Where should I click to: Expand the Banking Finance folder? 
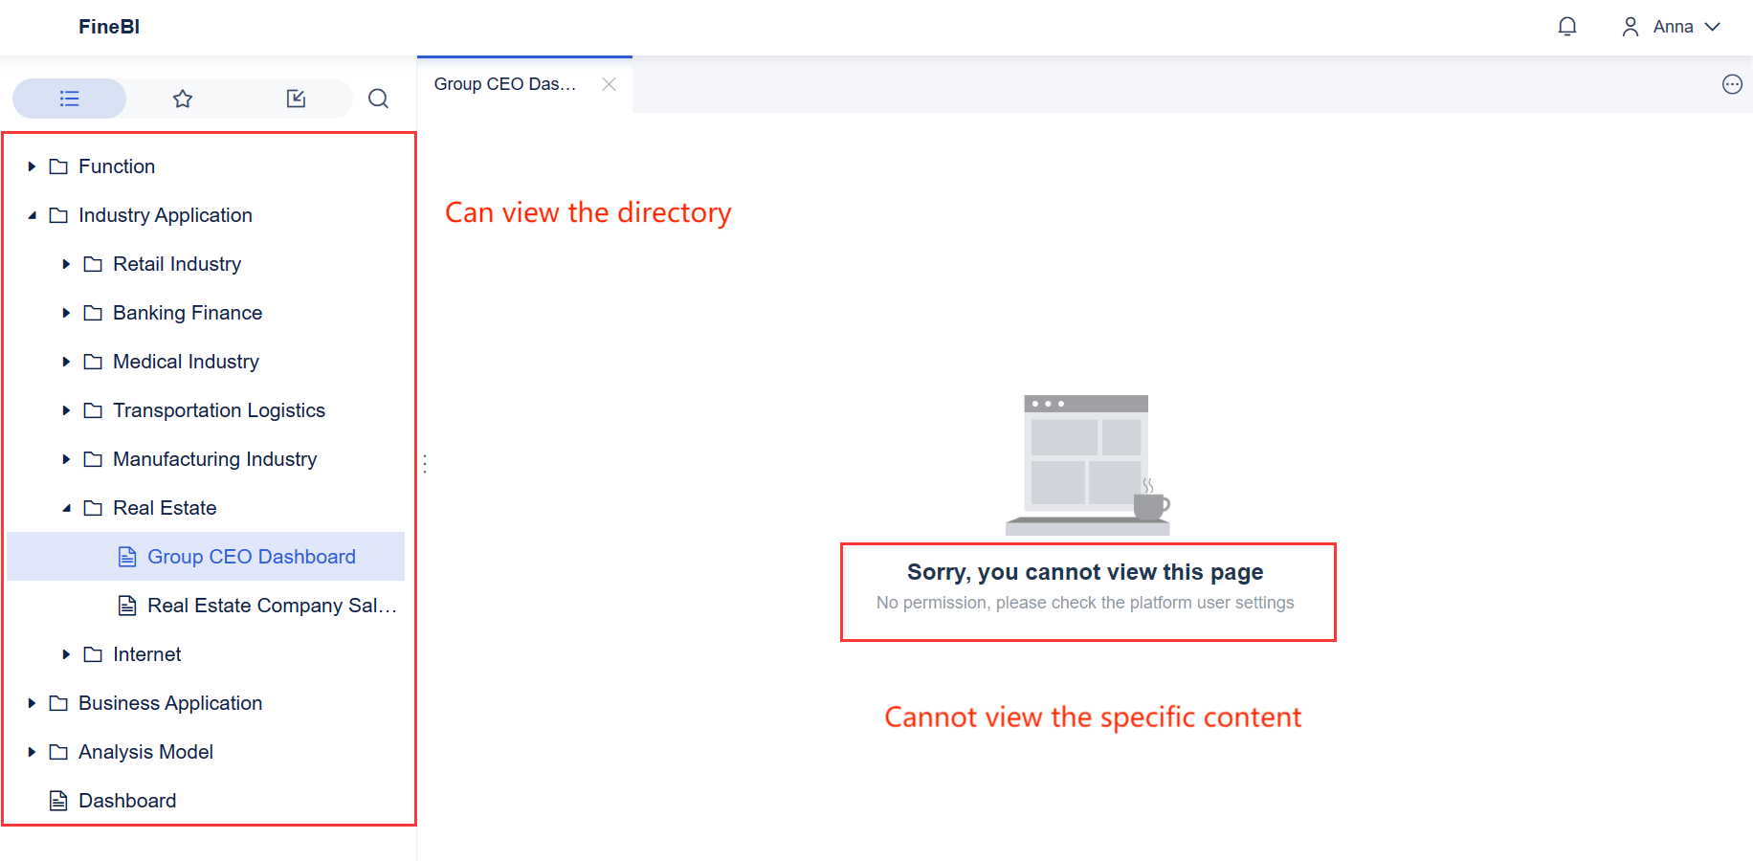pyautogui.click(x=65, y=312)
